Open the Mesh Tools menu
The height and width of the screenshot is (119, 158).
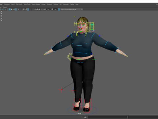pos(27,4)
